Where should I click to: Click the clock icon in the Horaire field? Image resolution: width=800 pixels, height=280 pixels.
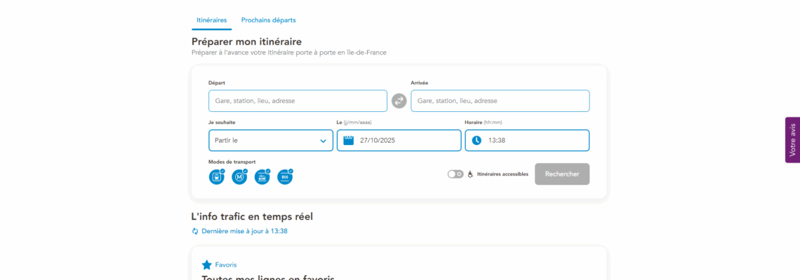click(476, 140)
